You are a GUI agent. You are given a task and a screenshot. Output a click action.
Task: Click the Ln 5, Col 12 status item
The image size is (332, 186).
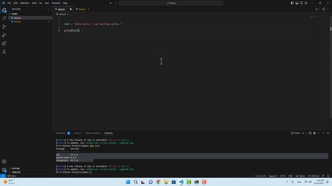pyautogui.click(x=260, y=176)
